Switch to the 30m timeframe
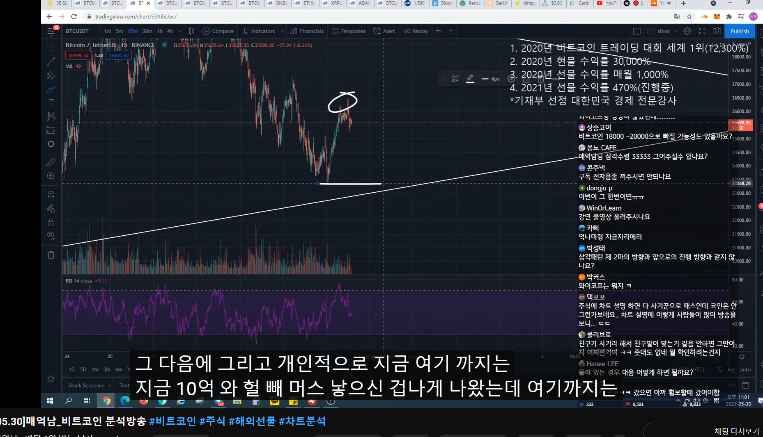This screenshot has height=437, width=763. click(147, 31)
